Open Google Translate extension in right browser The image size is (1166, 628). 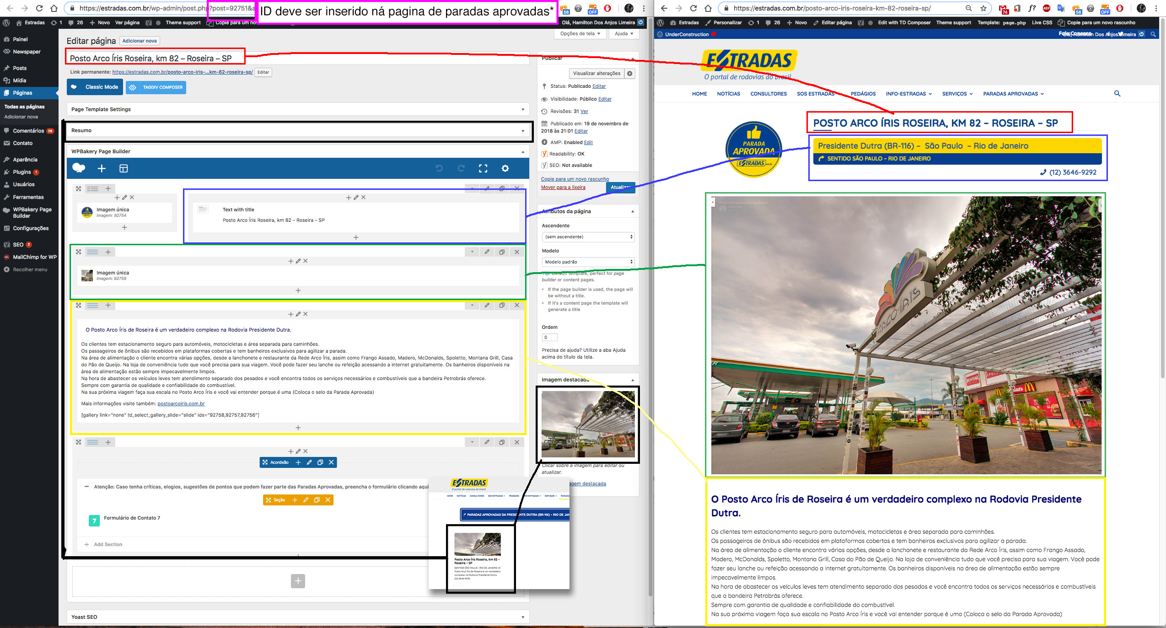tap(1061, 8)
